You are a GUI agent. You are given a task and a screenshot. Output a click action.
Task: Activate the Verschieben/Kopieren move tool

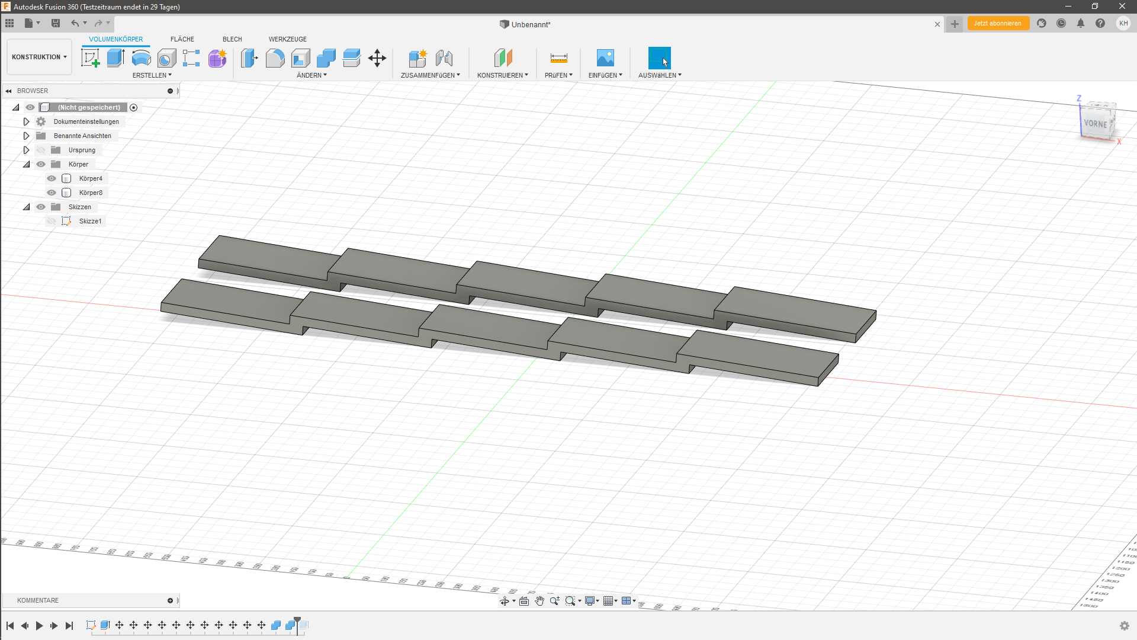pyautogui.click(x=377, y=57)
